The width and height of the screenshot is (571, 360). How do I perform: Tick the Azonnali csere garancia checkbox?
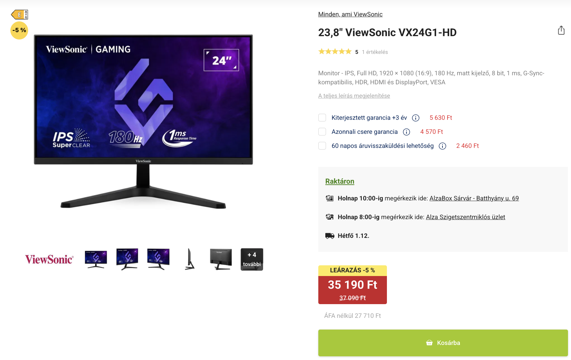(x=322, y=132)
